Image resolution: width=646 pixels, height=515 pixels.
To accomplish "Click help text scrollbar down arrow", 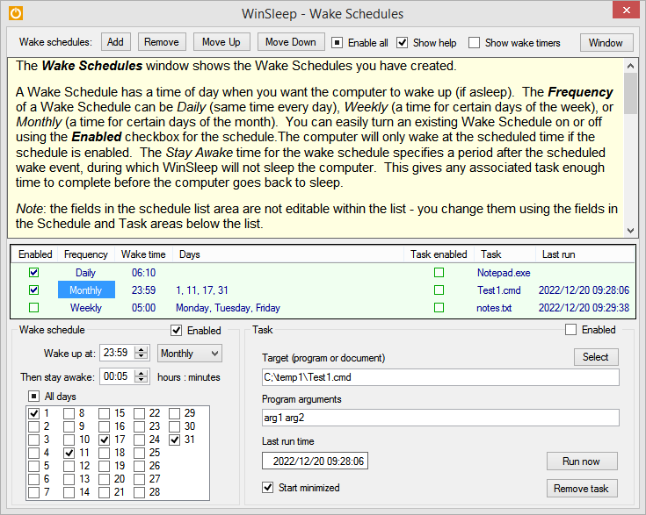I will 630,231.
